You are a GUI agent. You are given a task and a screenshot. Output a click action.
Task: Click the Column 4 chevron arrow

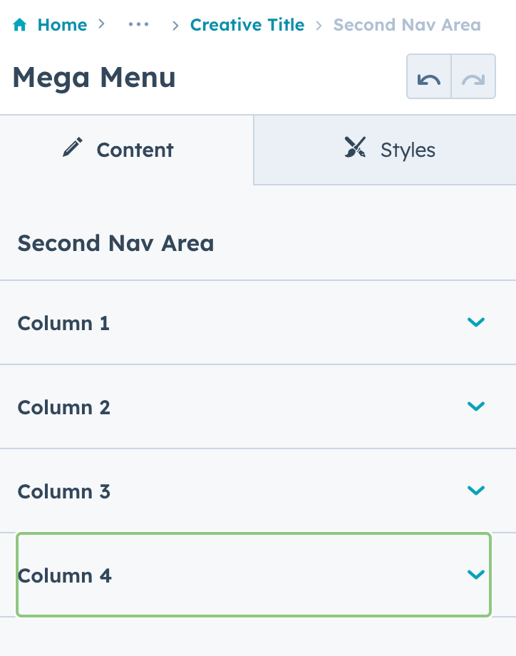click(475, 575)
